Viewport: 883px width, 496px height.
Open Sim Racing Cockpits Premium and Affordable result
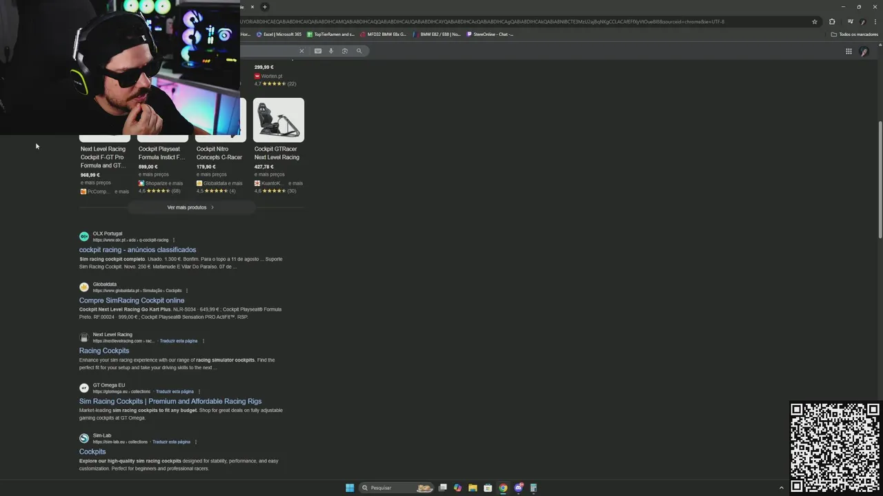(170, 402)
